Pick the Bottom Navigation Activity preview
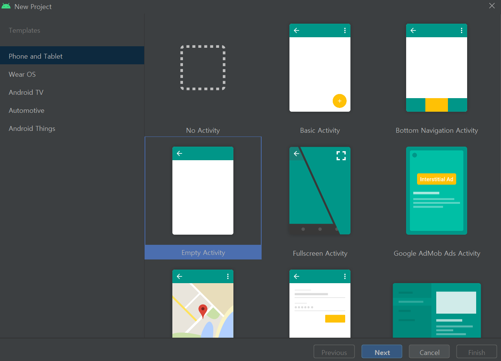This screenshot has height=361, width=501. (x=437, y=68)
